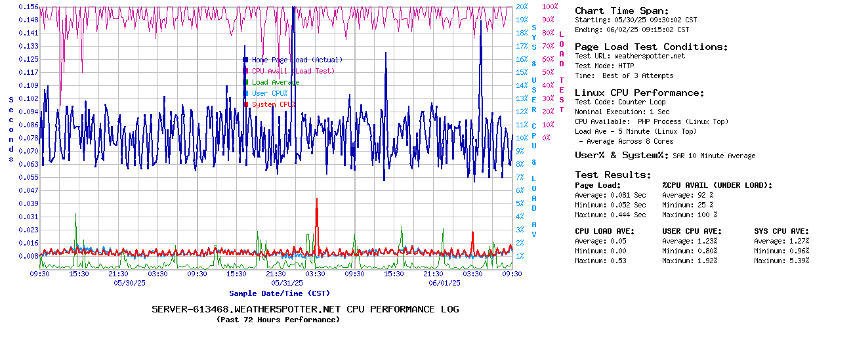
Task: Click the green Load Average legend square
Action: click(245, 82)
